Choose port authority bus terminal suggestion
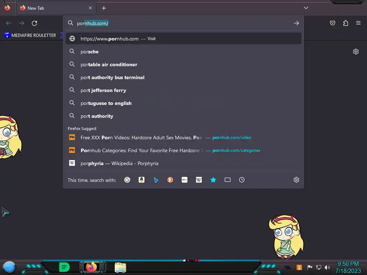367x275 pixels. point(183,77)
